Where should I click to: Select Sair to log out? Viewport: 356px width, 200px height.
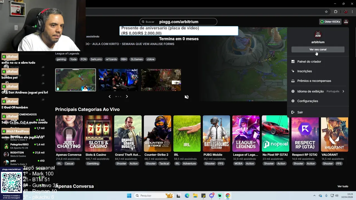318,112
